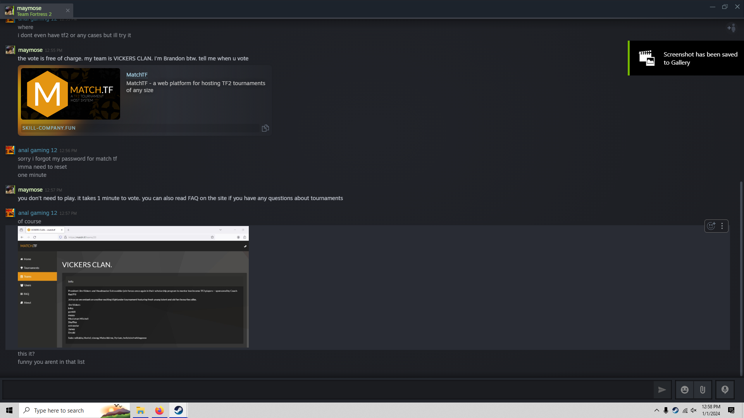744x418 pixels.
Task: Toggle the microphone in the system tray
Action: pos(666,410)
